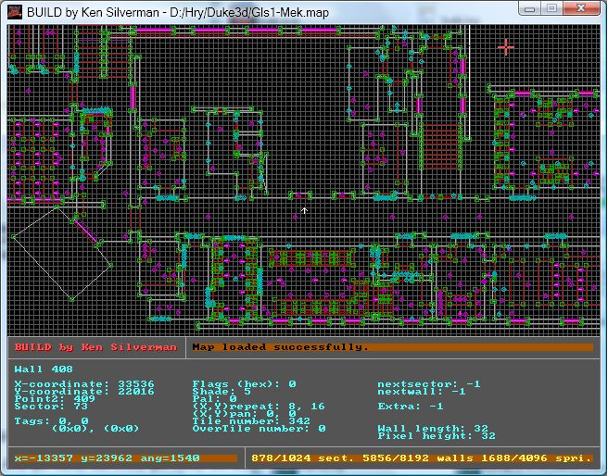Image resolution: width=608 pixels, height=476 pixels.
Task: Click the 'Map loaded successfully.' status message
Action: (x=280, y=347)
